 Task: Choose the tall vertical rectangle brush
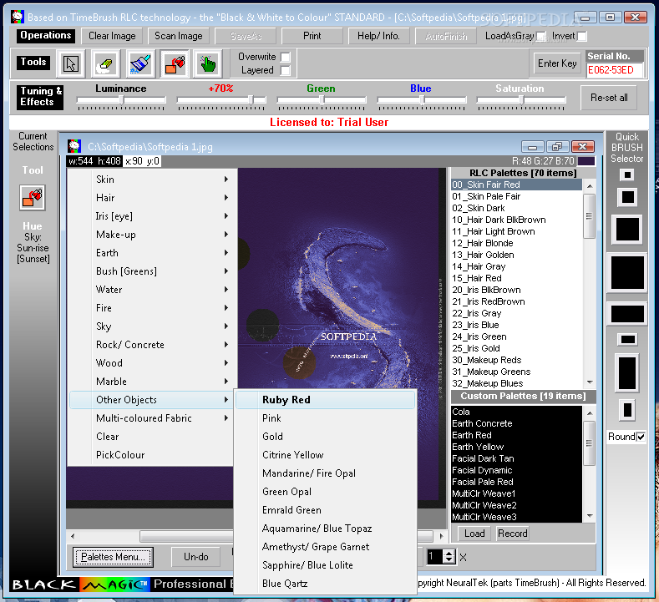tap(627, 373)
